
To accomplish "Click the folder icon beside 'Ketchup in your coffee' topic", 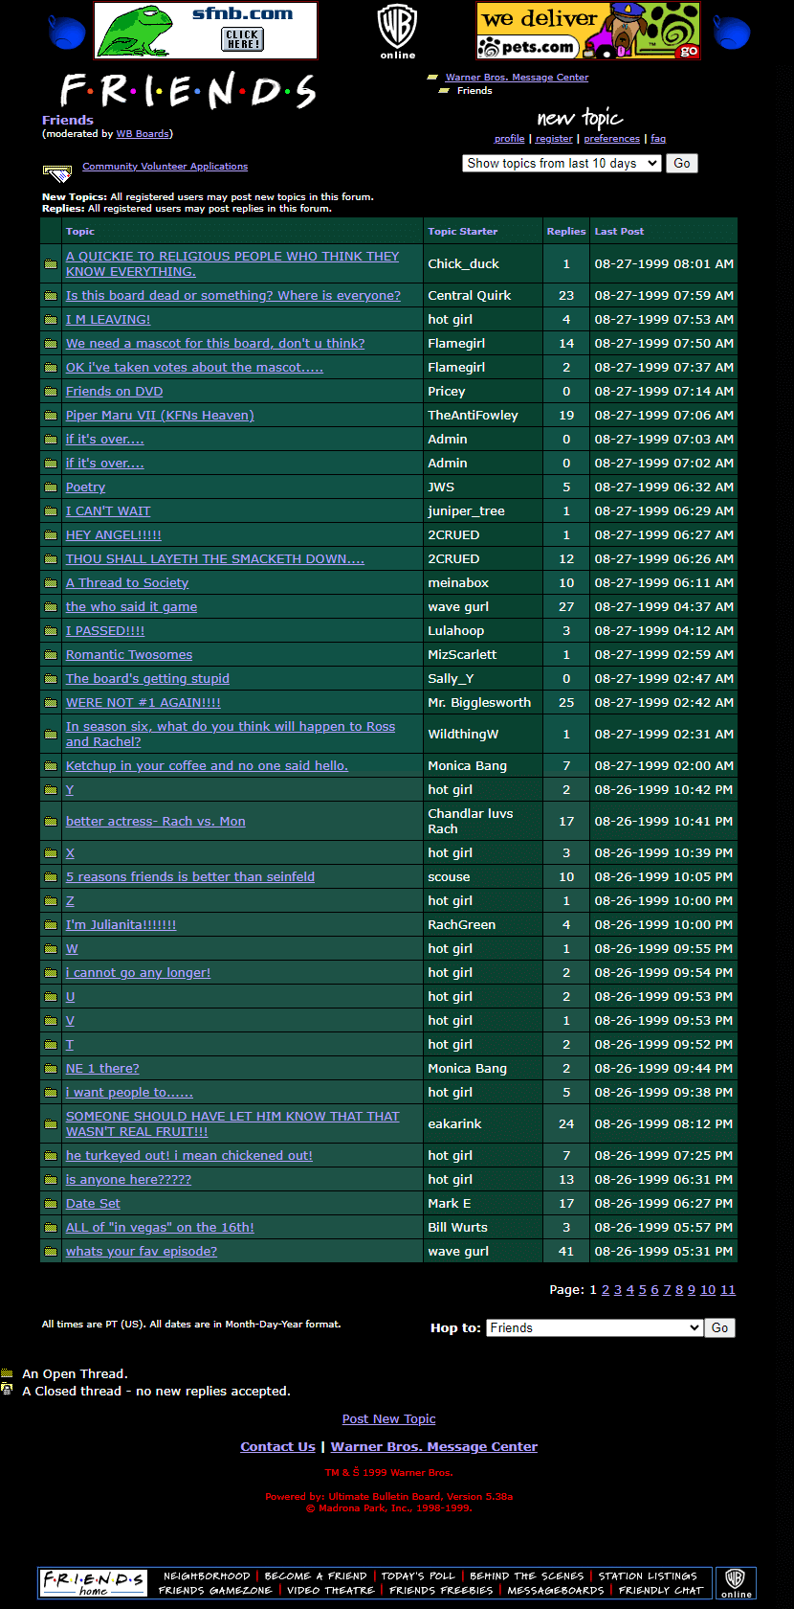I will click(x=51, y=766).
